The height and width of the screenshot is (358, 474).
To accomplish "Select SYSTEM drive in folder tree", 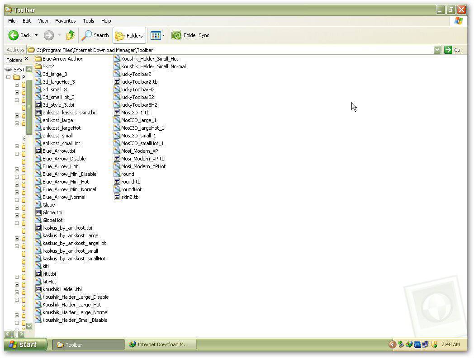I will (x=15, y=70).
